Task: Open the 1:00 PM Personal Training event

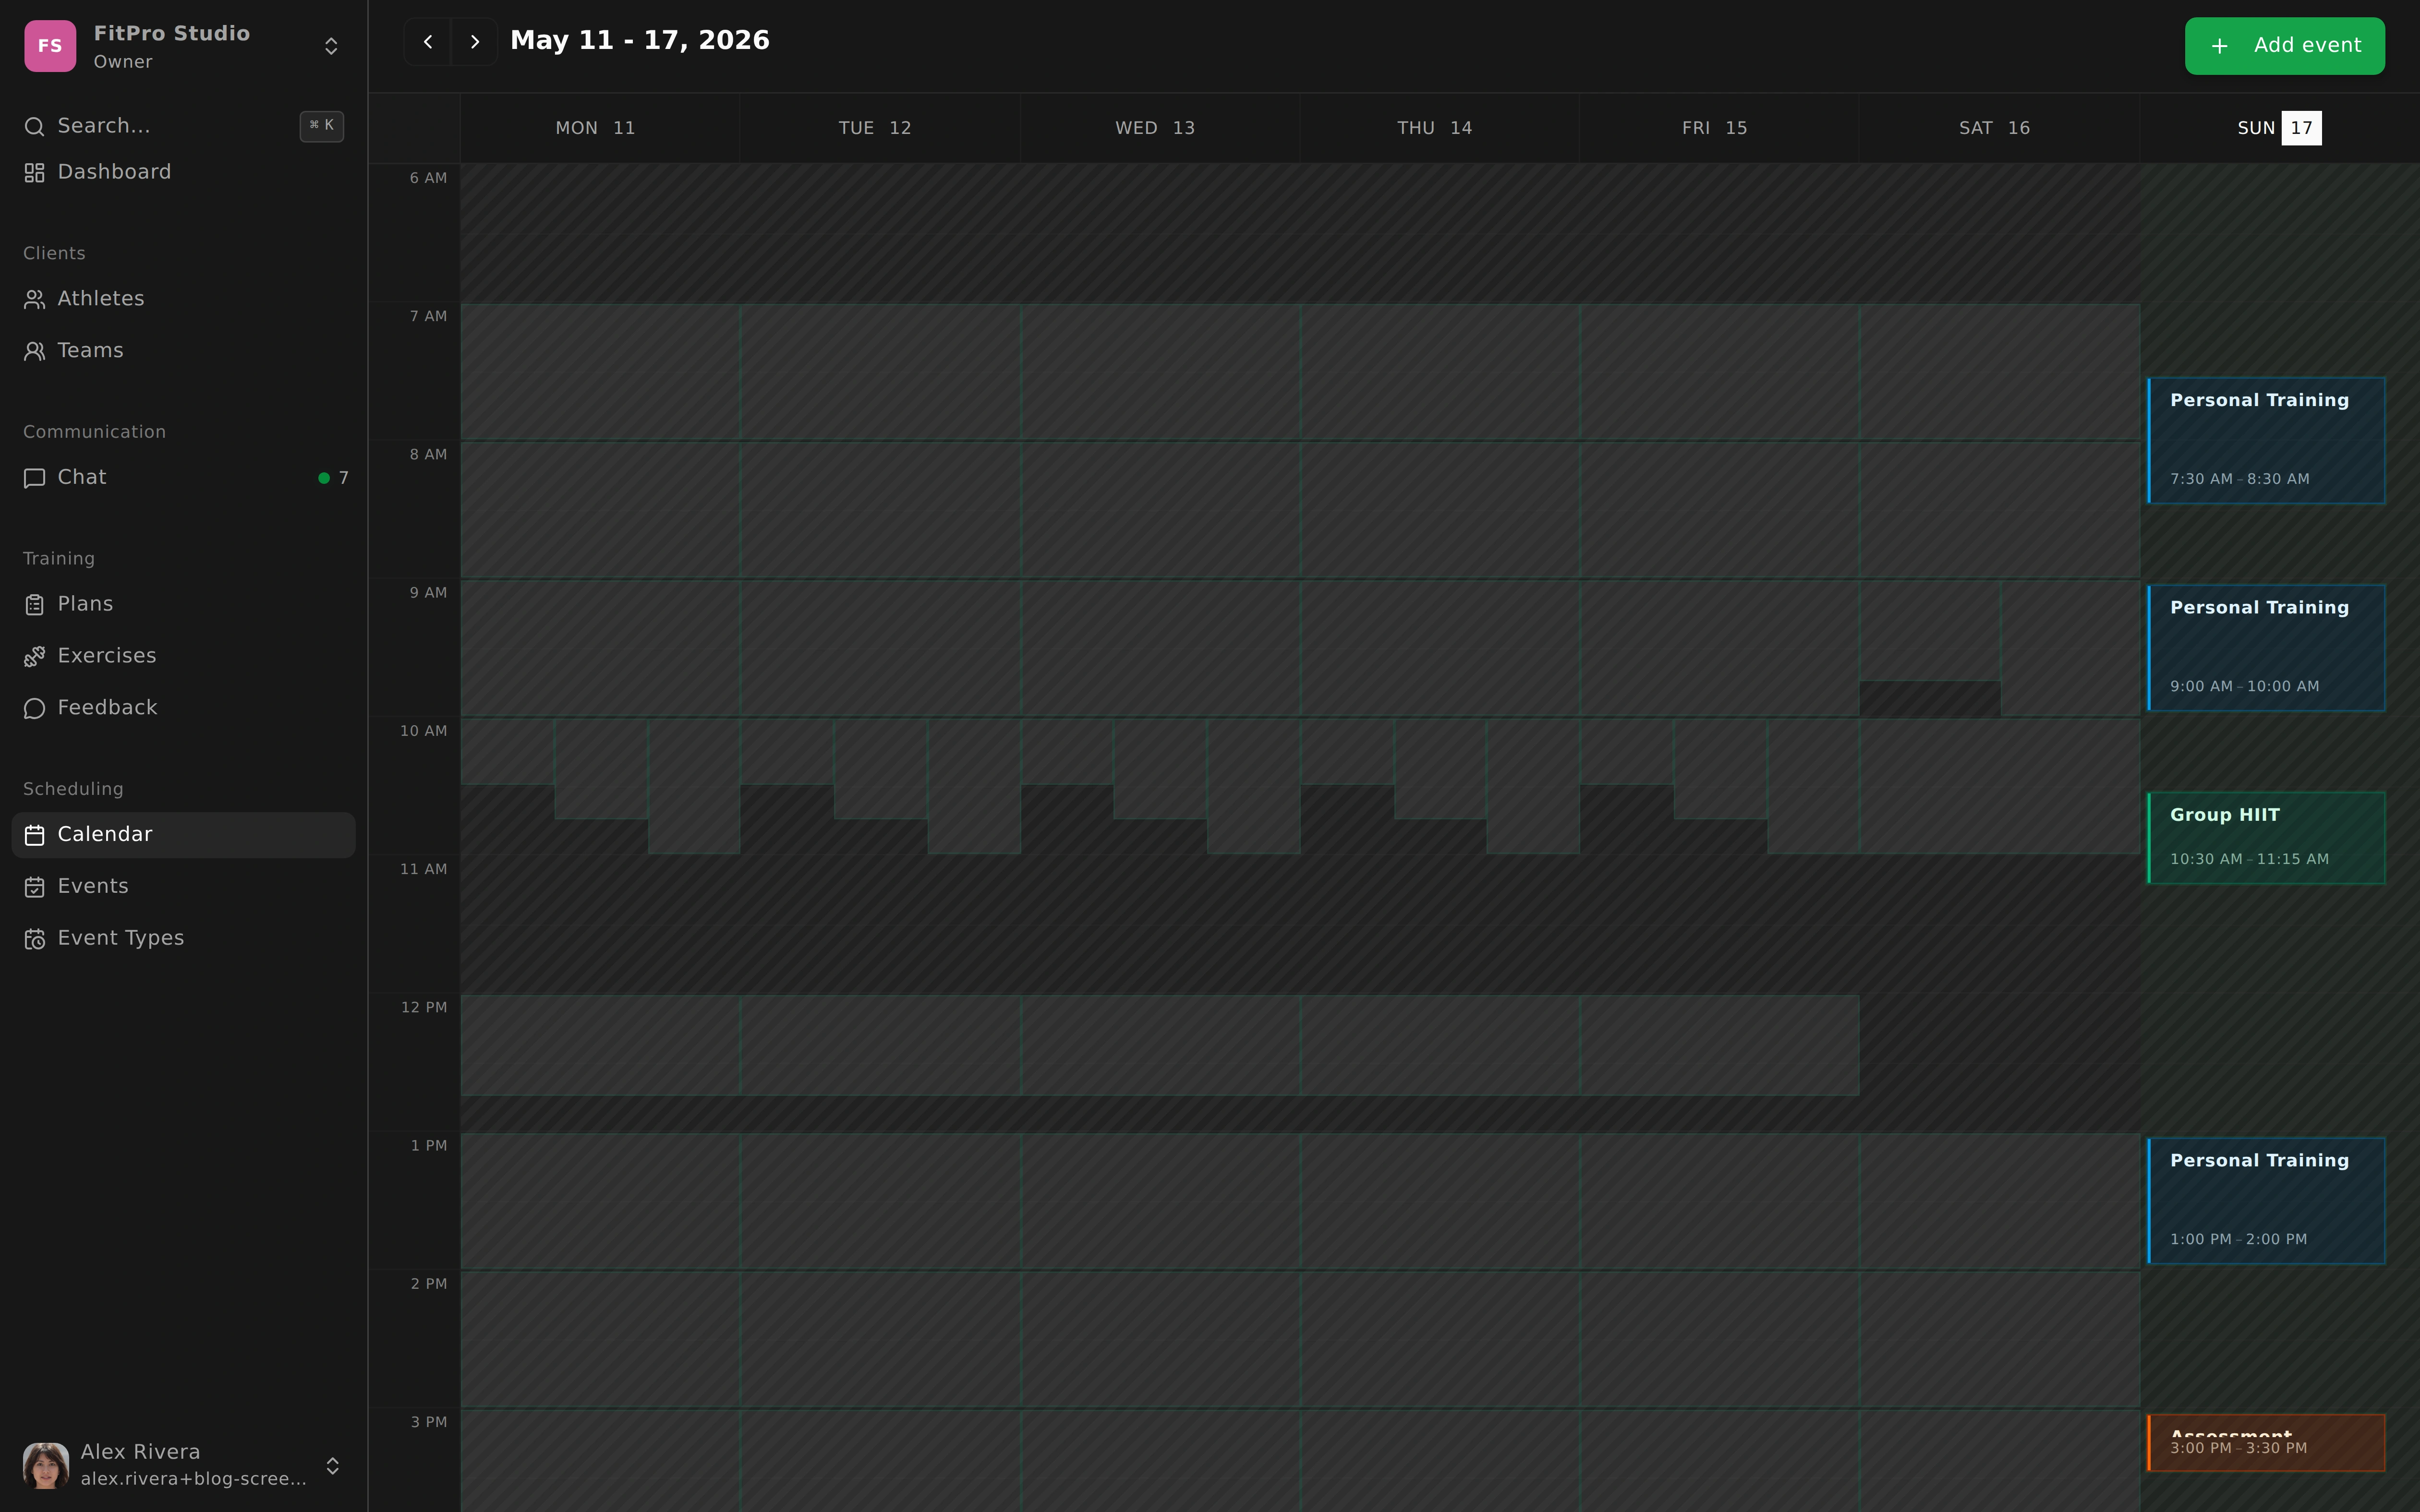Action: point(2266,1201)
